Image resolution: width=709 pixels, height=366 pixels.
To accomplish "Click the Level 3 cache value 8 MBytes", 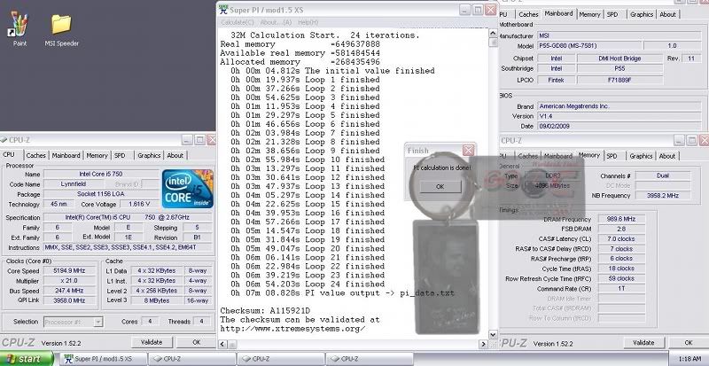I will pyautogui.click(x=156, y=300).
